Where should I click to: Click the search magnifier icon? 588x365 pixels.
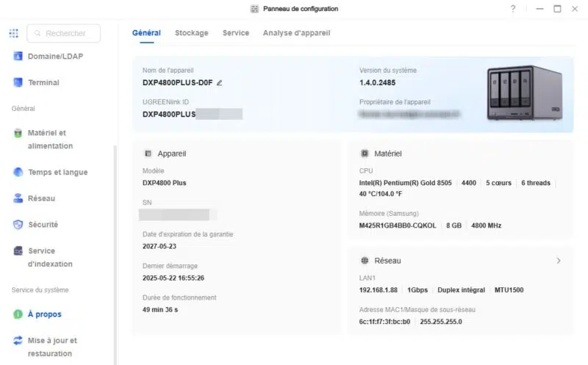(37, 33)
